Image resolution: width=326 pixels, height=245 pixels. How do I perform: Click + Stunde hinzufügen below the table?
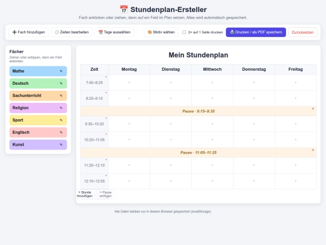tap(85, 194)
